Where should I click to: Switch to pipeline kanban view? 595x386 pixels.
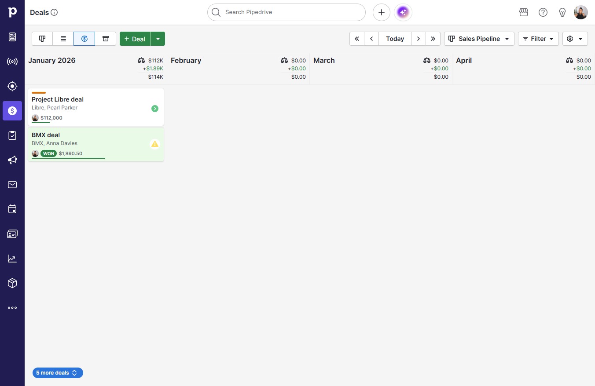pyautogui.click(x=42, y=39)
